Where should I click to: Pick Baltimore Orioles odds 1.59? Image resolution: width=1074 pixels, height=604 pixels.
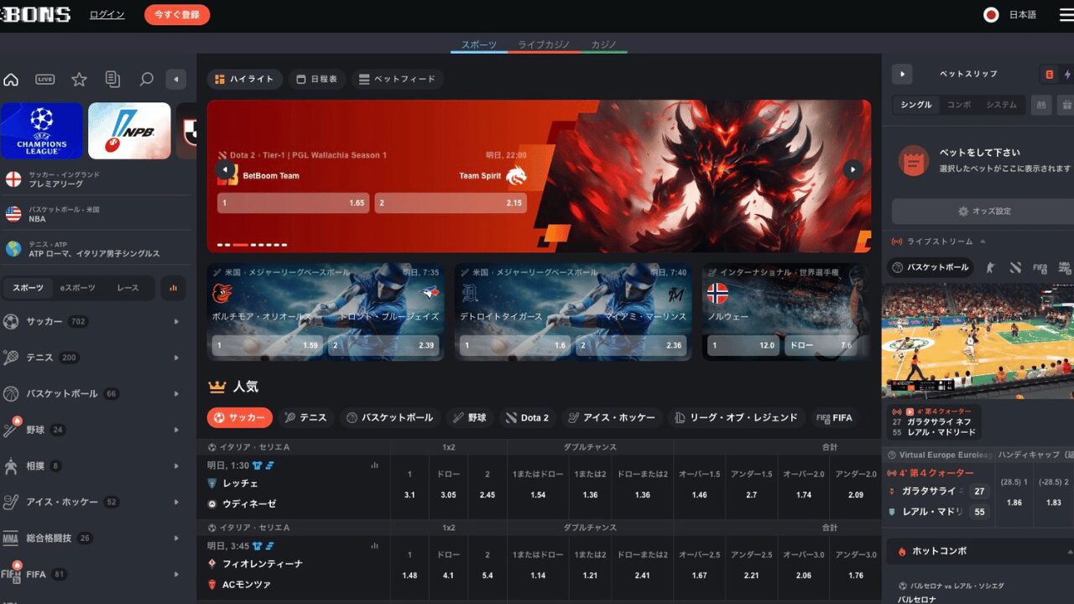268,345
